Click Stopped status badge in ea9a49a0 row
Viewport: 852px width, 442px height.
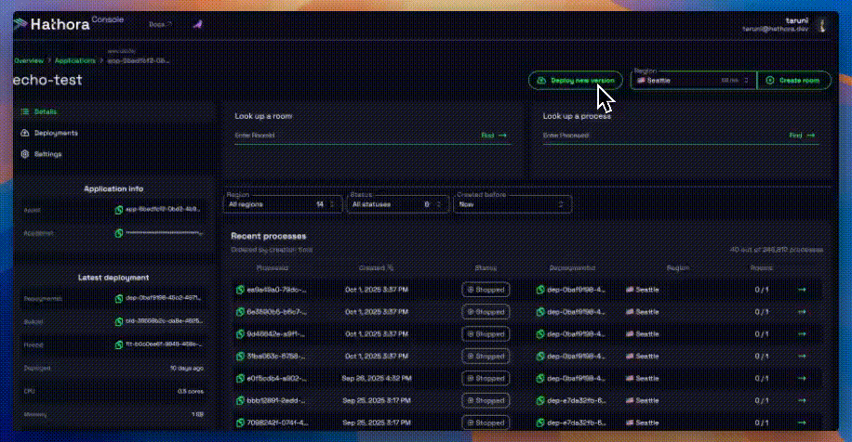point(486,290)
